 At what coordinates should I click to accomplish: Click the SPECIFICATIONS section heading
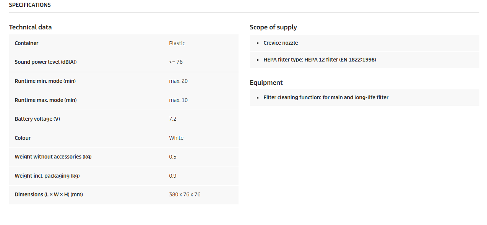point(30,5)
